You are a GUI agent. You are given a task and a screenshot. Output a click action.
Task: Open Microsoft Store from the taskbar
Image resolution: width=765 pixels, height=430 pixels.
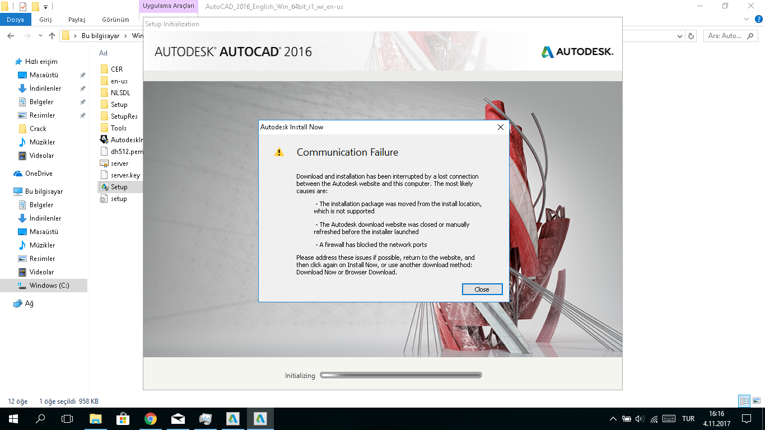coord(123,419)
